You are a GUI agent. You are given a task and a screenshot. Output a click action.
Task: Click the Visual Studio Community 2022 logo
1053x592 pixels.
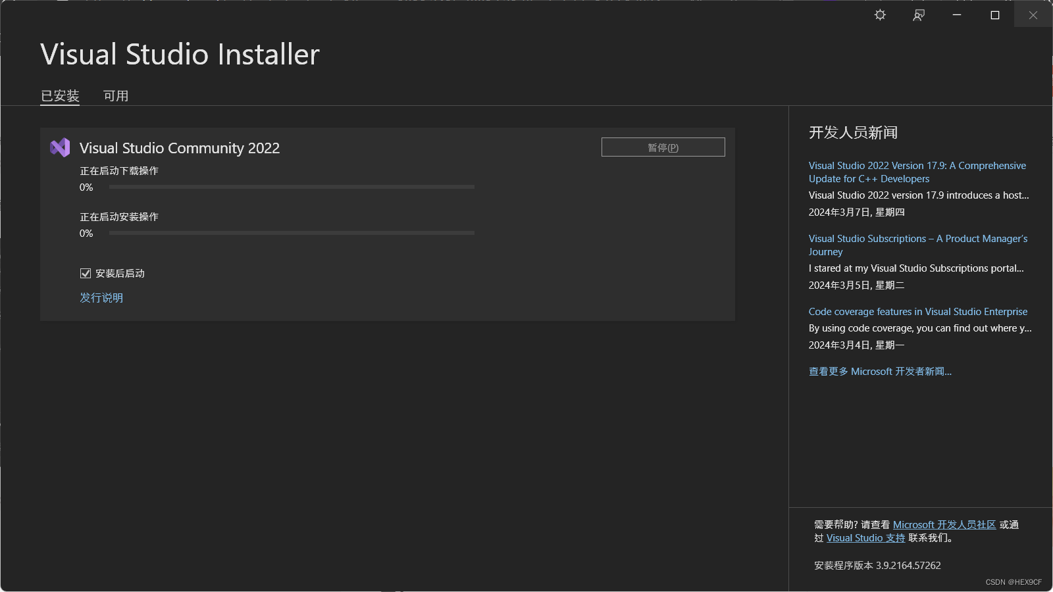[60, 147]
